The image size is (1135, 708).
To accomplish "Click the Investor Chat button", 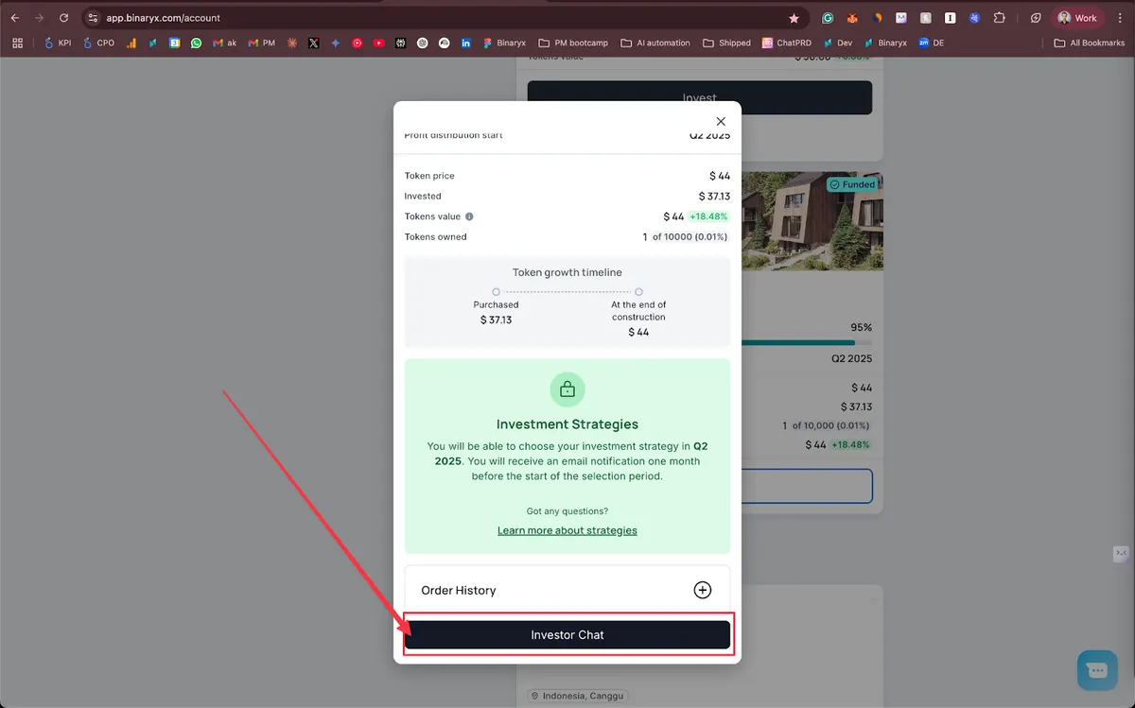I will 567,635.
